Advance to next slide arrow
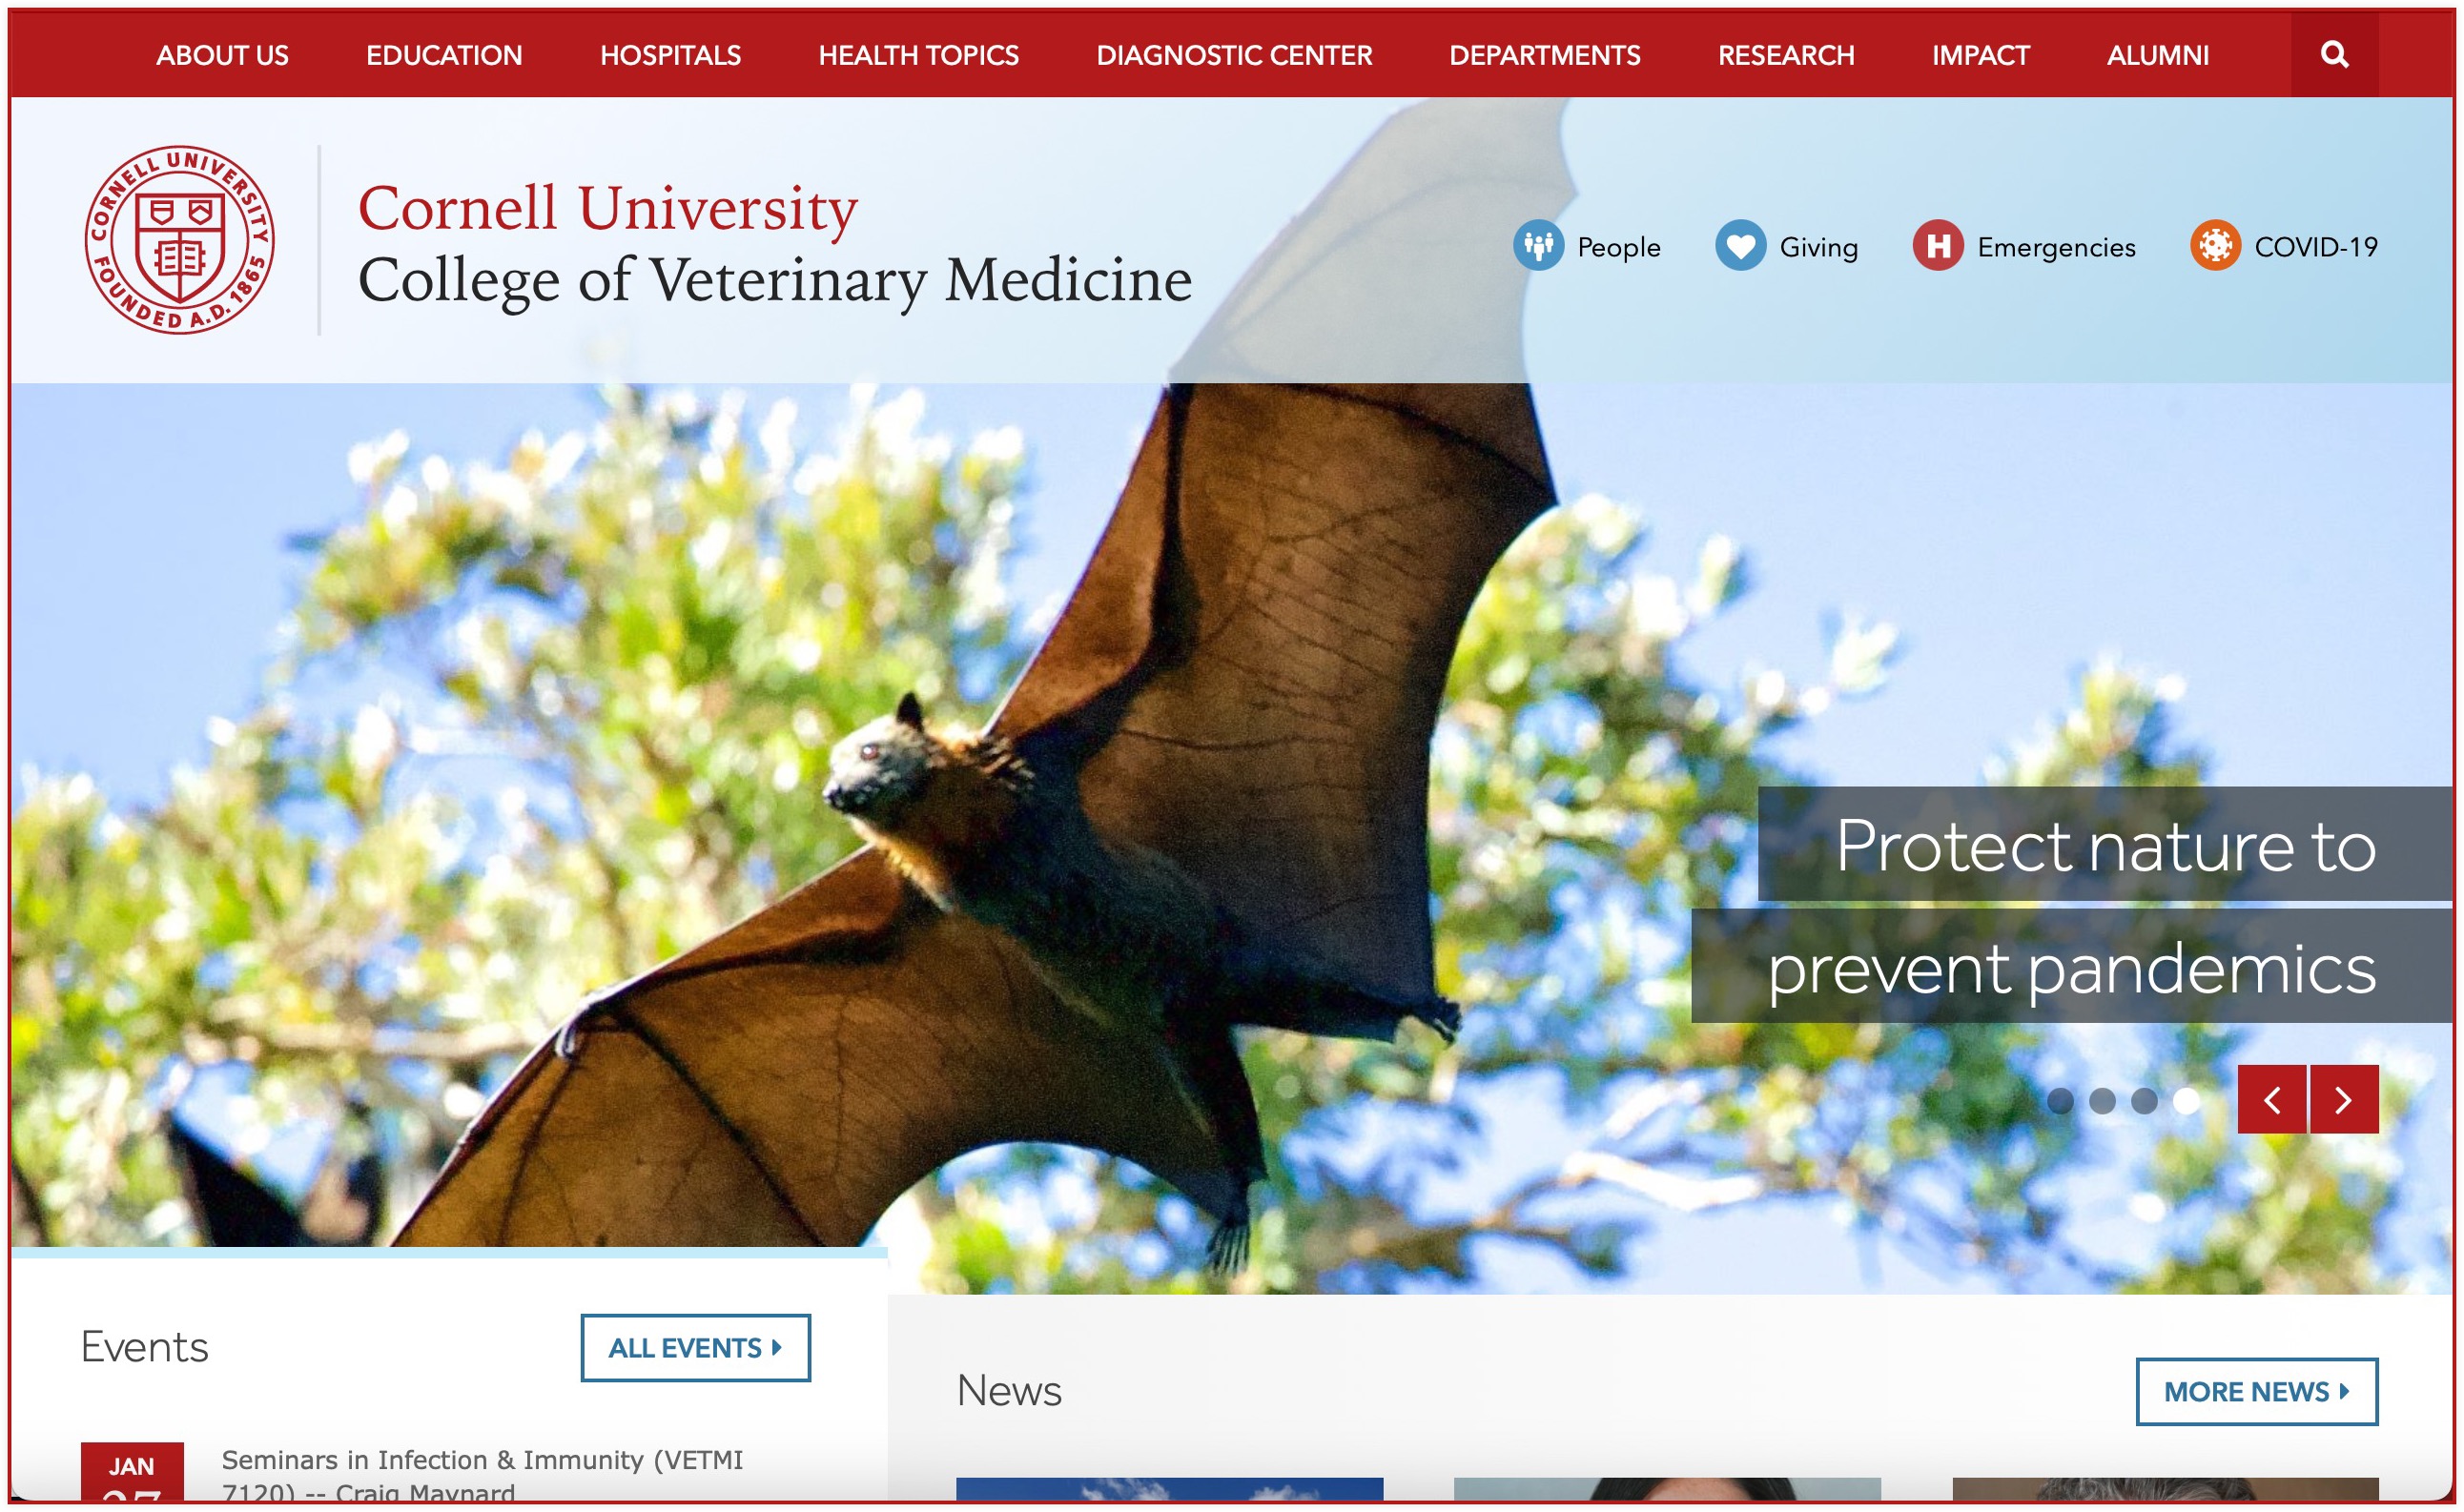The image size is (2464, 1512). click(x=2344, y=1099)
